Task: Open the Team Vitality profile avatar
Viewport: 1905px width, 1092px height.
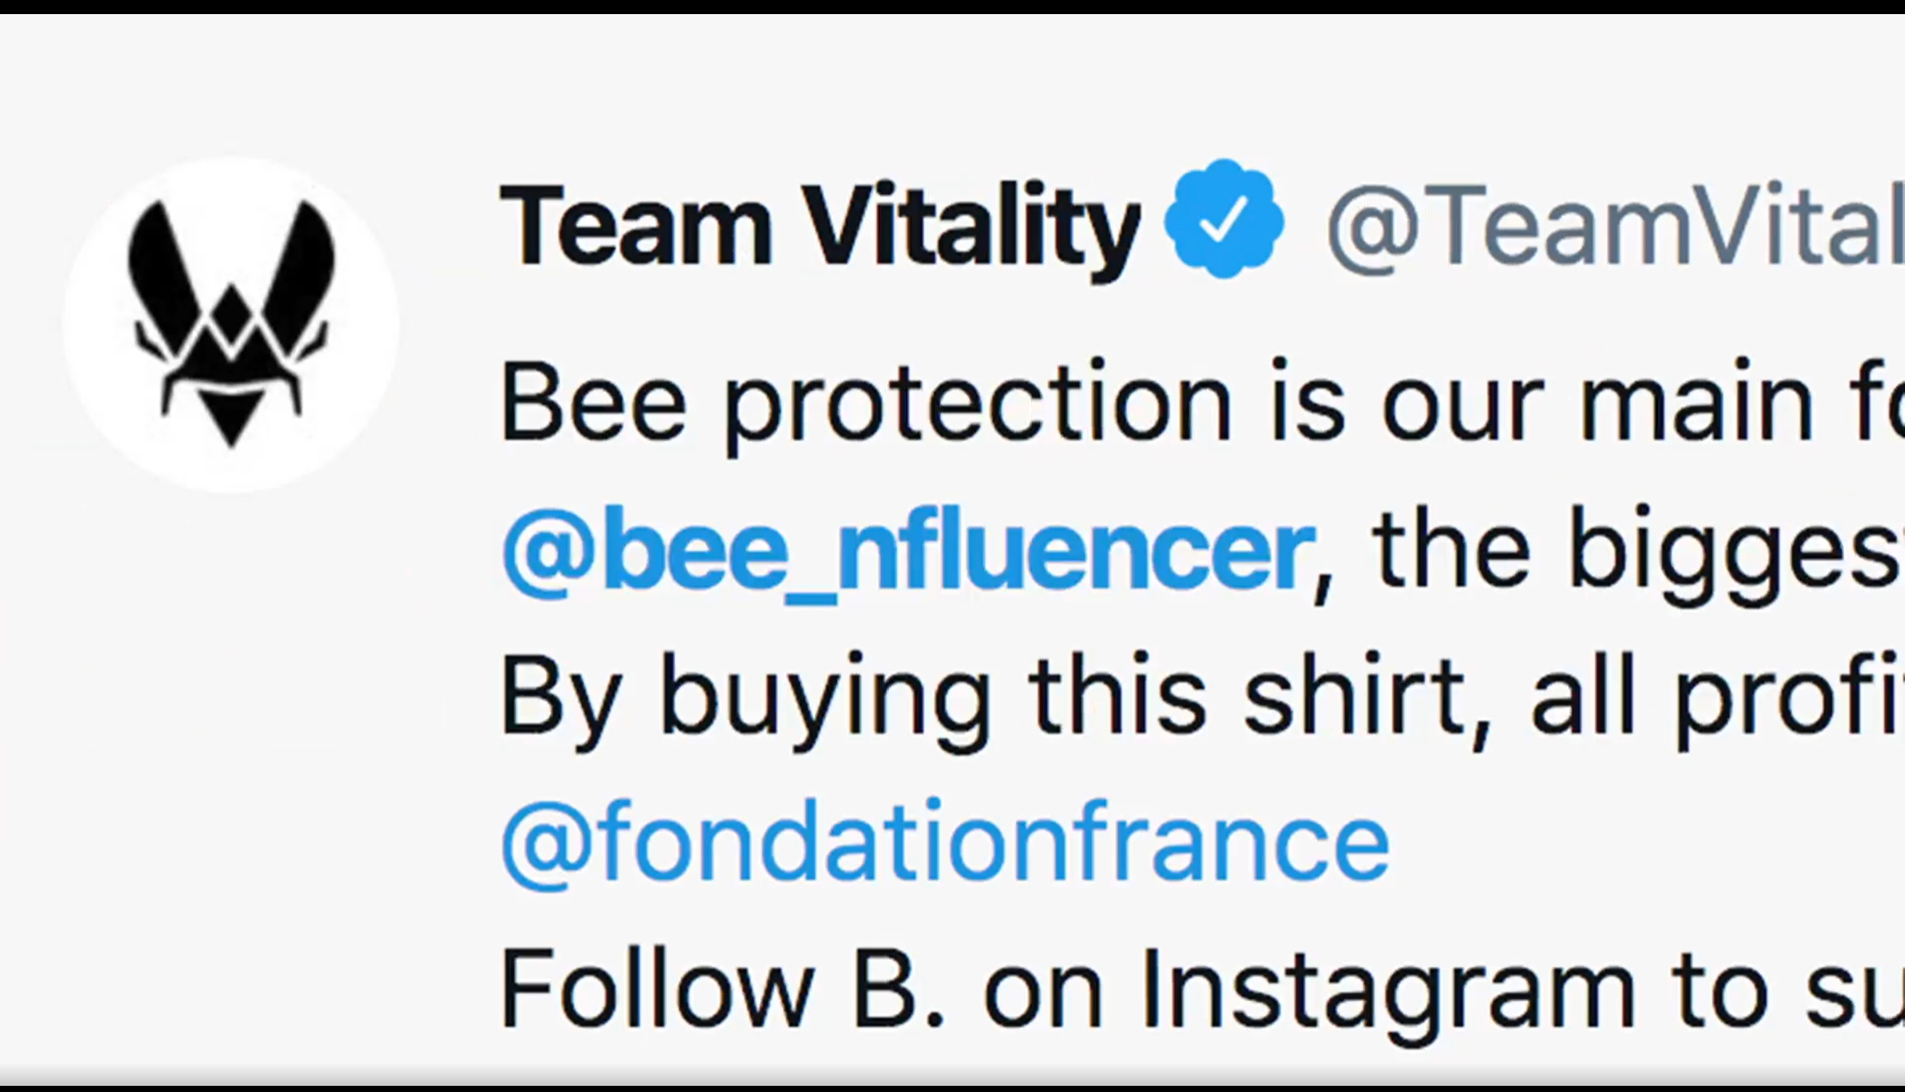Action: click(x=231, y=325)
